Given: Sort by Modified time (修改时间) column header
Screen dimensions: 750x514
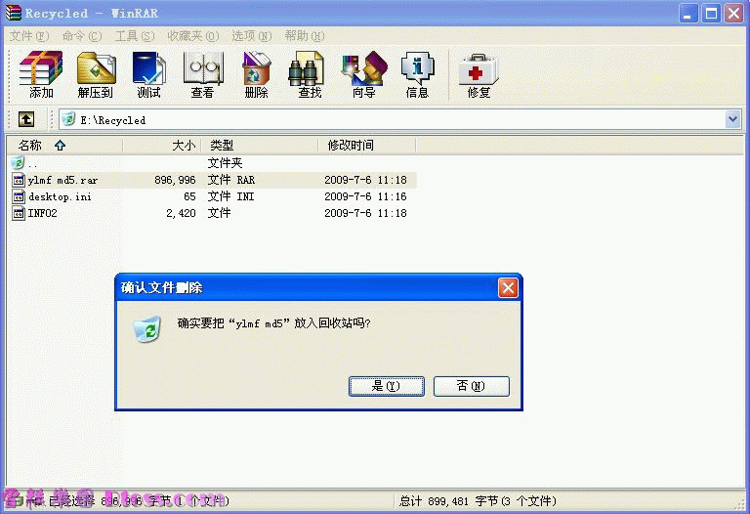Looking at the screenshot, I should (x=367, y=145).
